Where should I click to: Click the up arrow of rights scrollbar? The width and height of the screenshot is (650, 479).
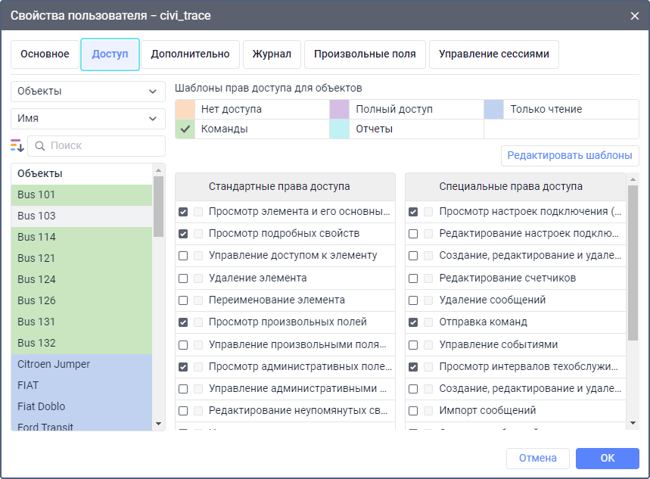[633, 179]
